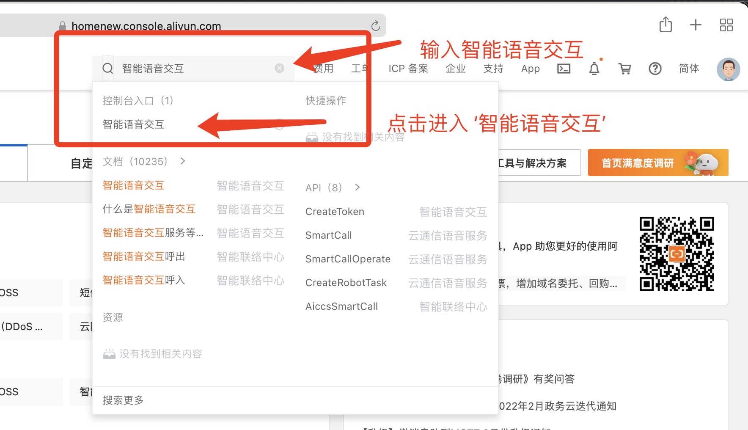Open App in the top navigation
Screen dimensions: 748x430
click(531, 69)
